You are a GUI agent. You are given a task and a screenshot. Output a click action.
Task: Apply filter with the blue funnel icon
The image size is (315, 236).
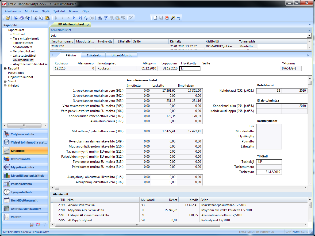point(106,18)
